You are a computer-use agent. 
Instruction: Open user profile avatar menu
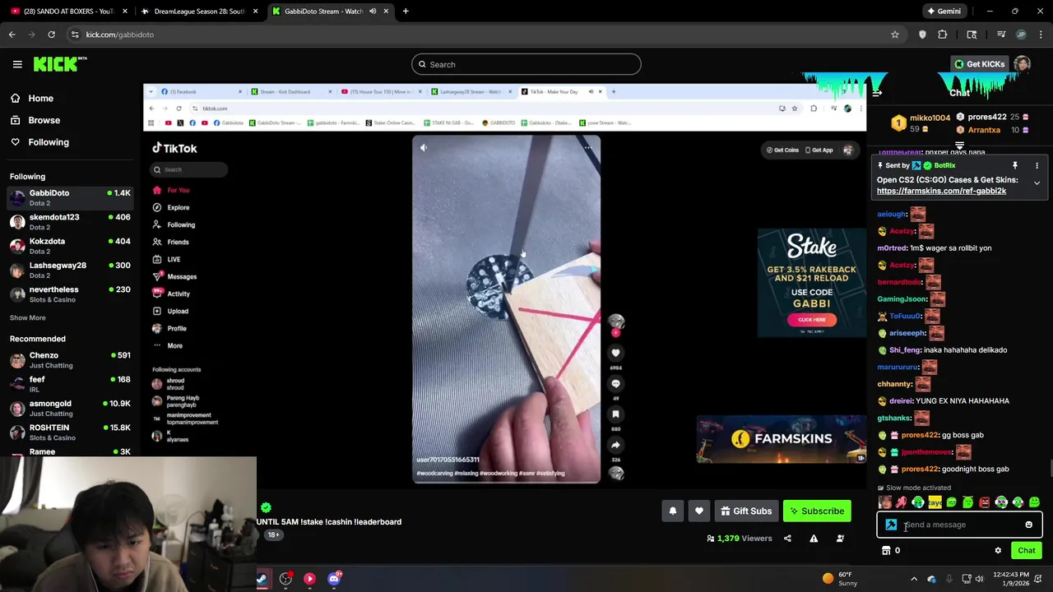1023,64
